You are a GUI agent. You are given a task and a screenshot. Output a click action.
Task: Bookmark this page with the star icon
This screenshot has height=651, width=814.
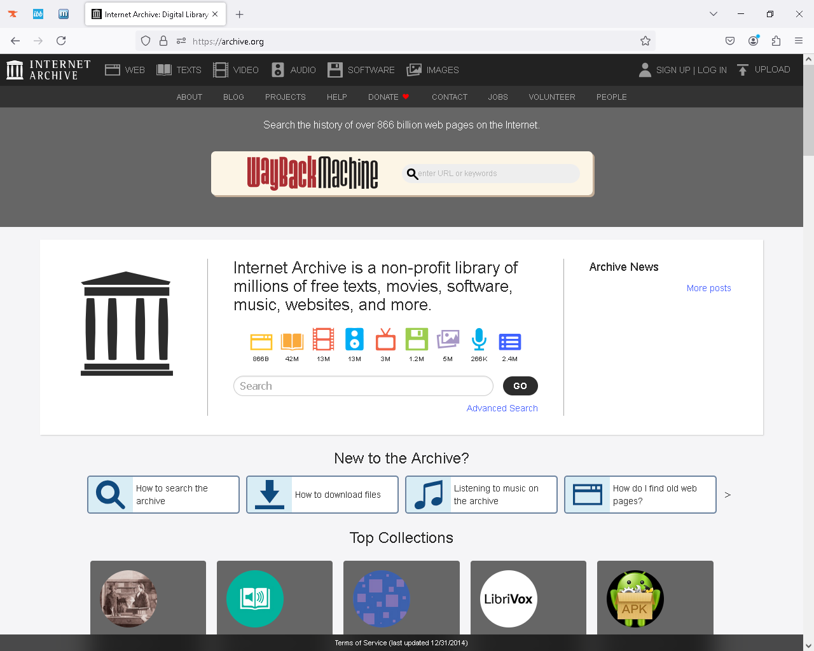tap(645, 41)
